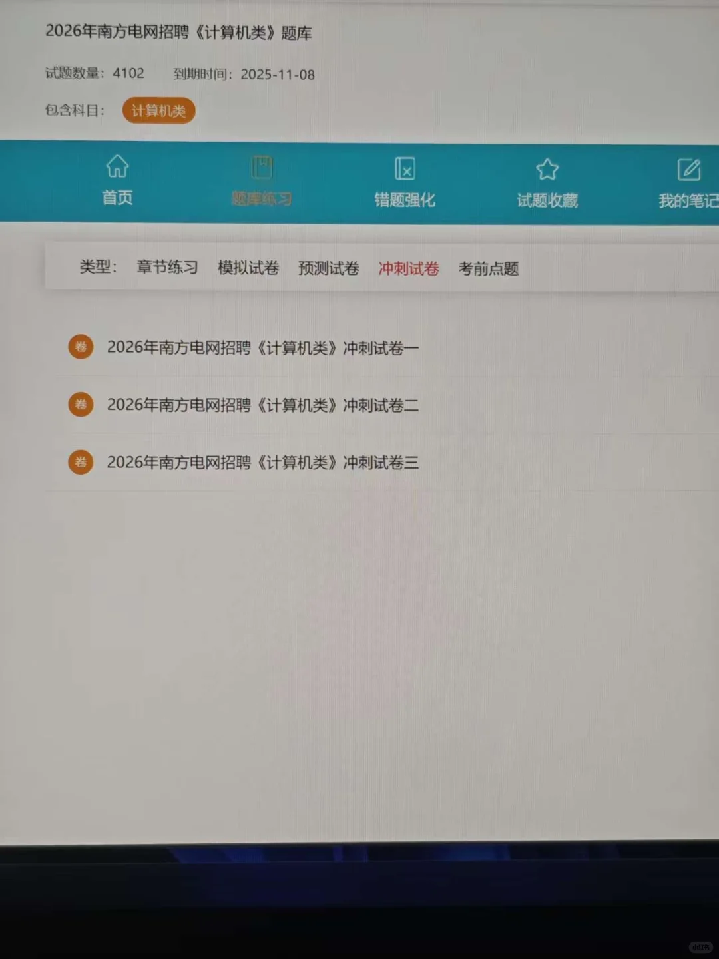
Task: Open 2026年南方电网招聘《计算机类》冲刺试卷一
Action: 263,347
